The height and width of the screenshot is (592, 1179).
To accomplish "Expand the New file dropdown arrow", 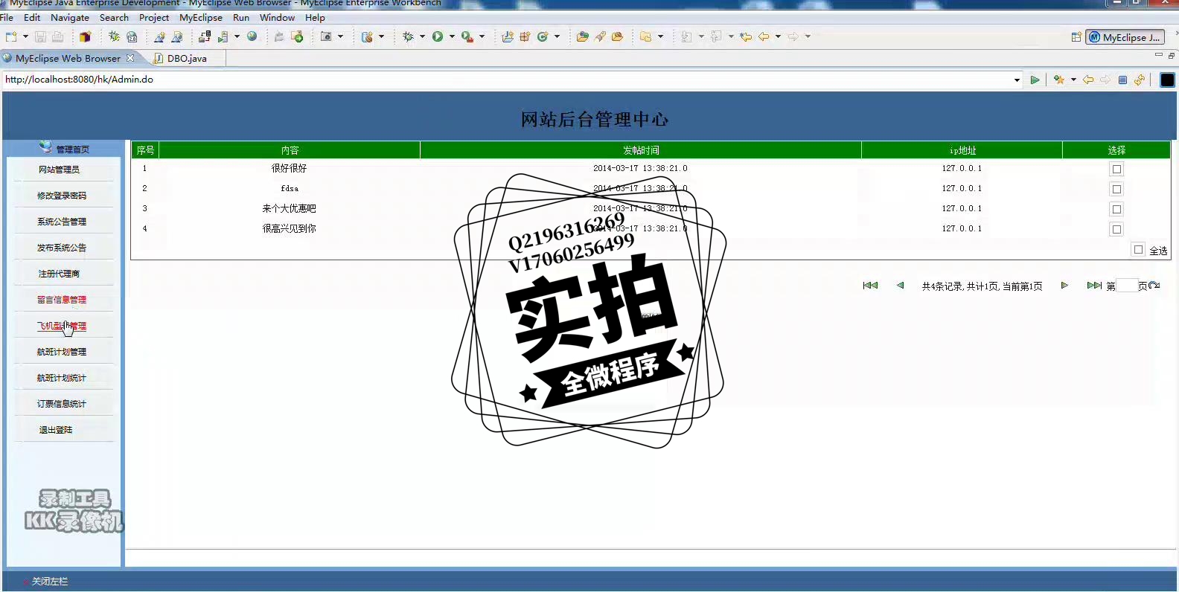I will tap(25, 36).
